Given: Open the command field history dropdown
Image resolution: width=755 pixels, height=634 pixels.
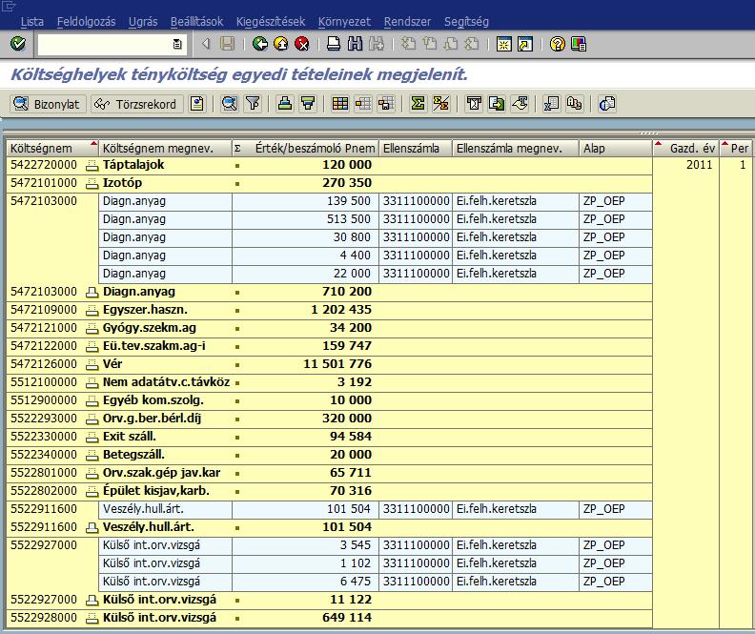Looking at the screenshot, I should coord(177,44).
